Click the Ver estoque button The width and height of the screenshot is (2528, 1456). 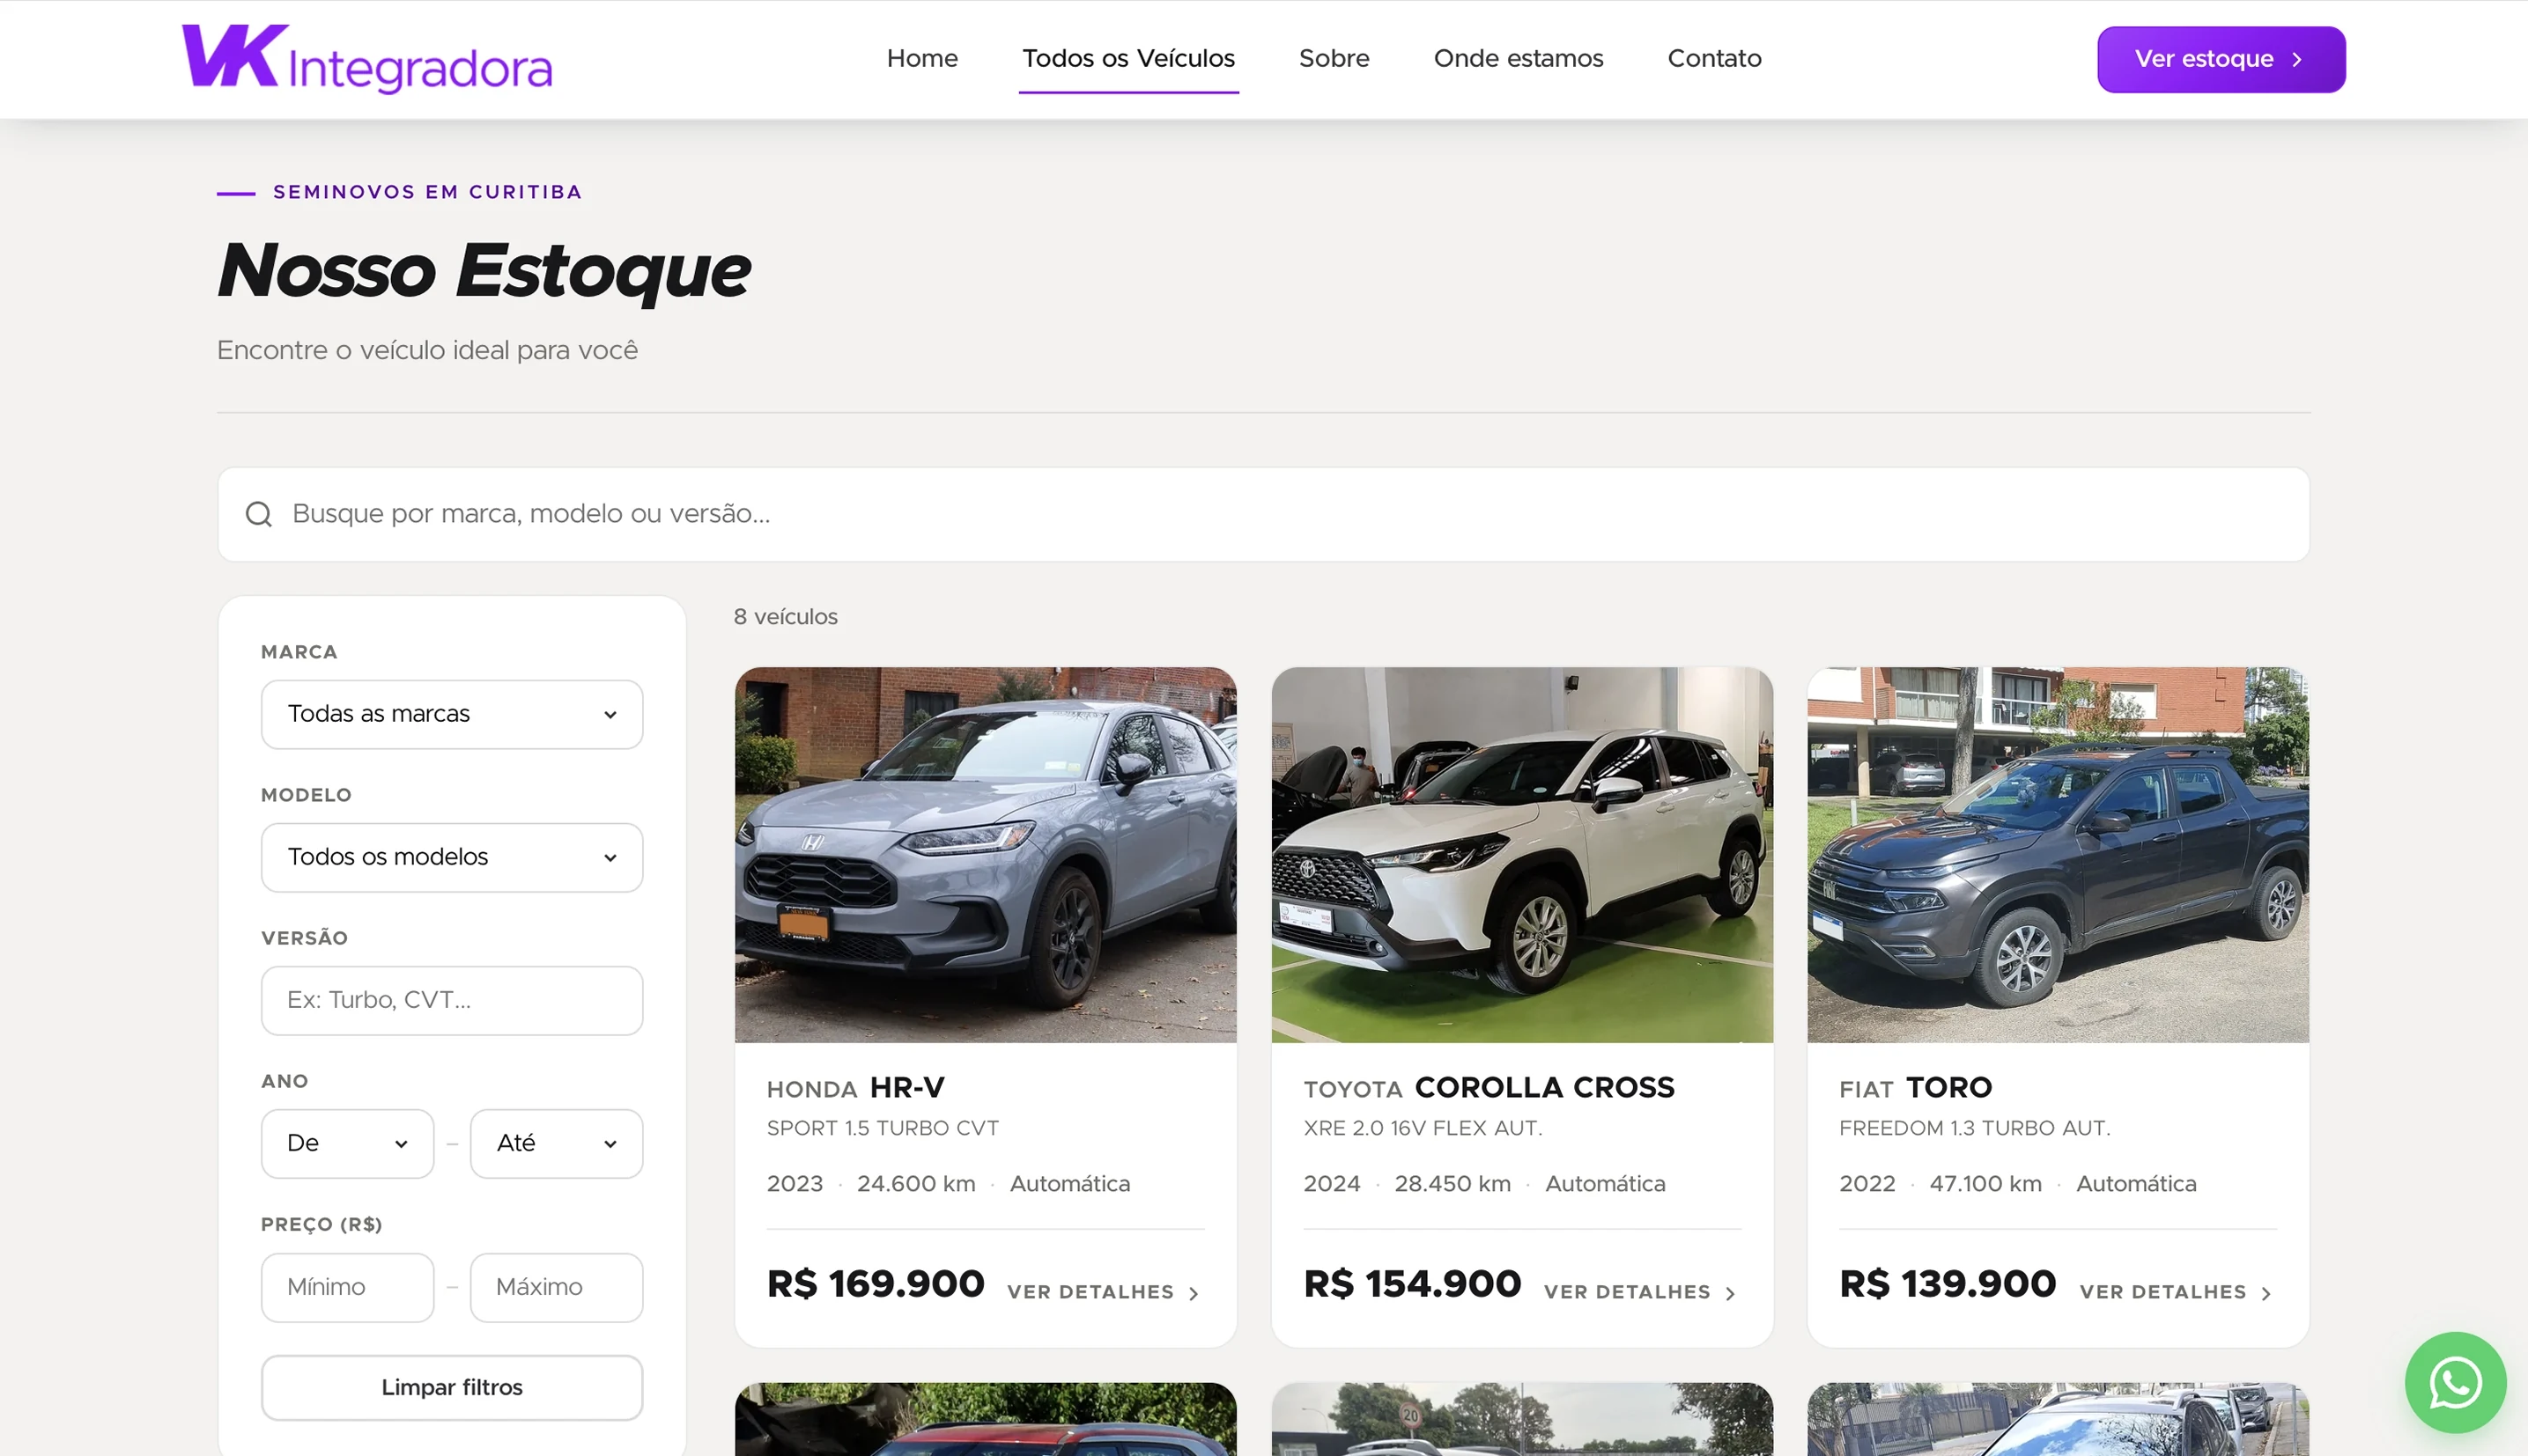coord(2221,60)
